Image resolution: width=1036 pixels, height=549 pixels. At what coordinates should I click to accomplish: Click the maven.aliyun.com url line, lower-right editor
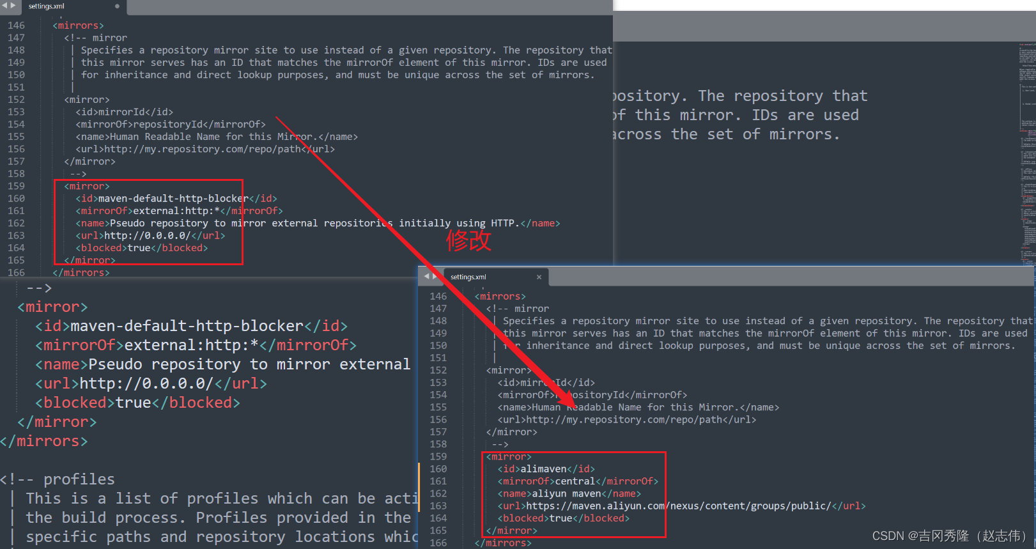[x=681, y=506]
